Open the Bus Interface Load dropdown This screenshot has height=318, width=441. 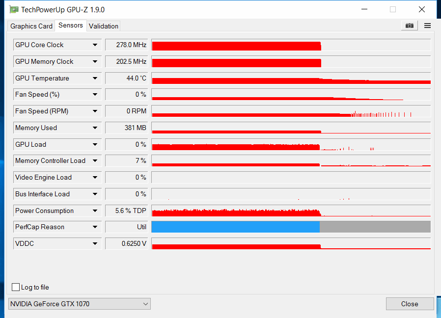(95, 194)
